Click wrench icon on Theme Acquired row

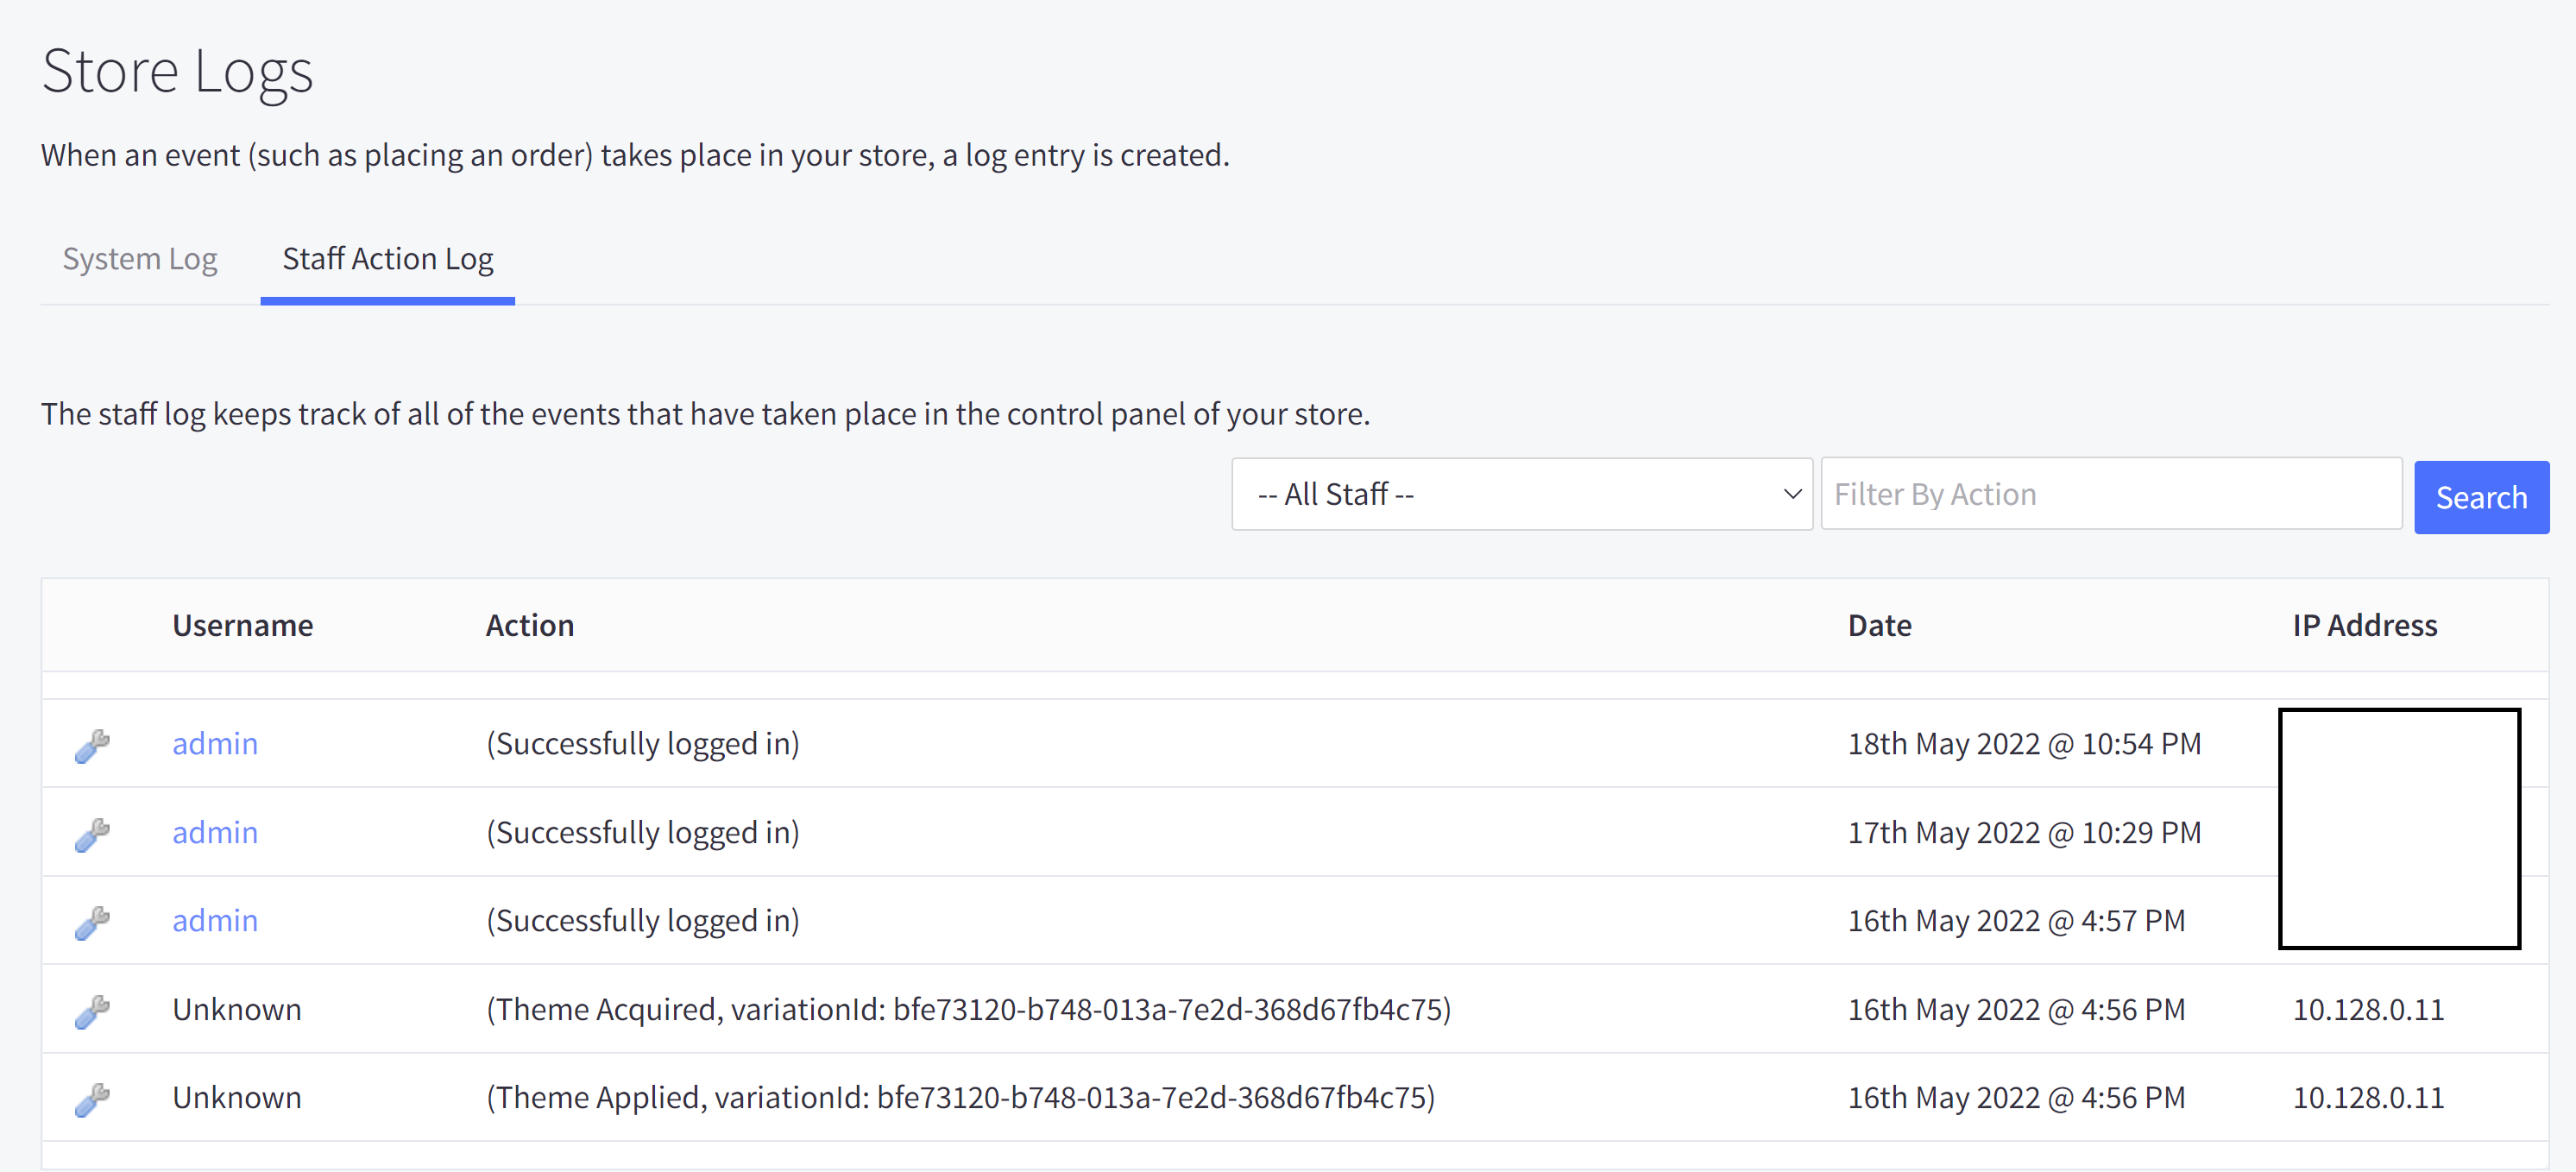click(92, 1011)
